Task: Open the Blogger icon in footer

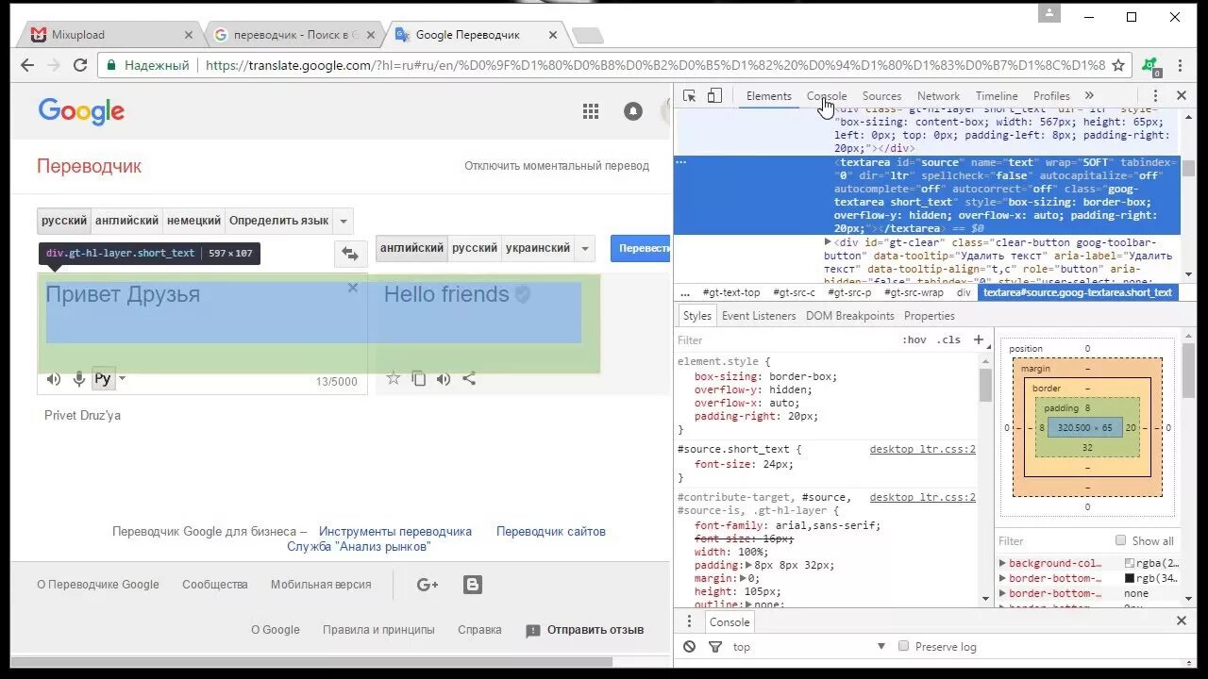Action: 473,585
